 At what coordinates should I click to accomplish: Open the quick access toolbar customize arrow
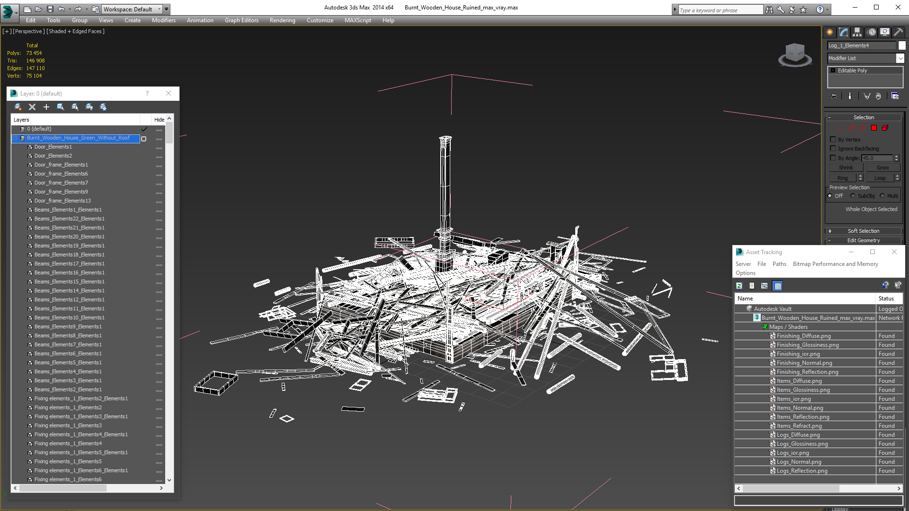[x=166, y=9]
